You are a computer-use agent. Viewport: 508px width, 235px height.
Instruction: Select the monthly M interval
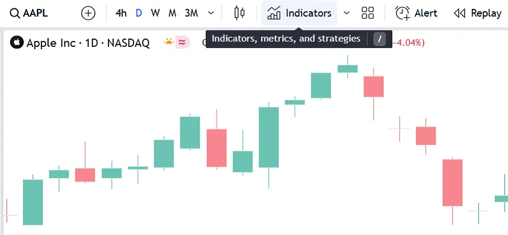(x=172, y=13)
